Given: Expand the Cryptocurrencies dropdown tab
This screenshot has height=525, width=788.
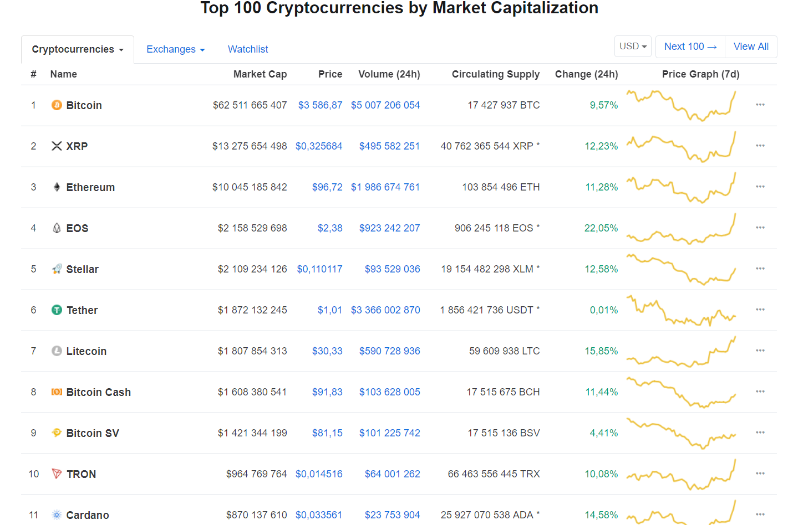Looking at the screenshot, I should (78, 49).
